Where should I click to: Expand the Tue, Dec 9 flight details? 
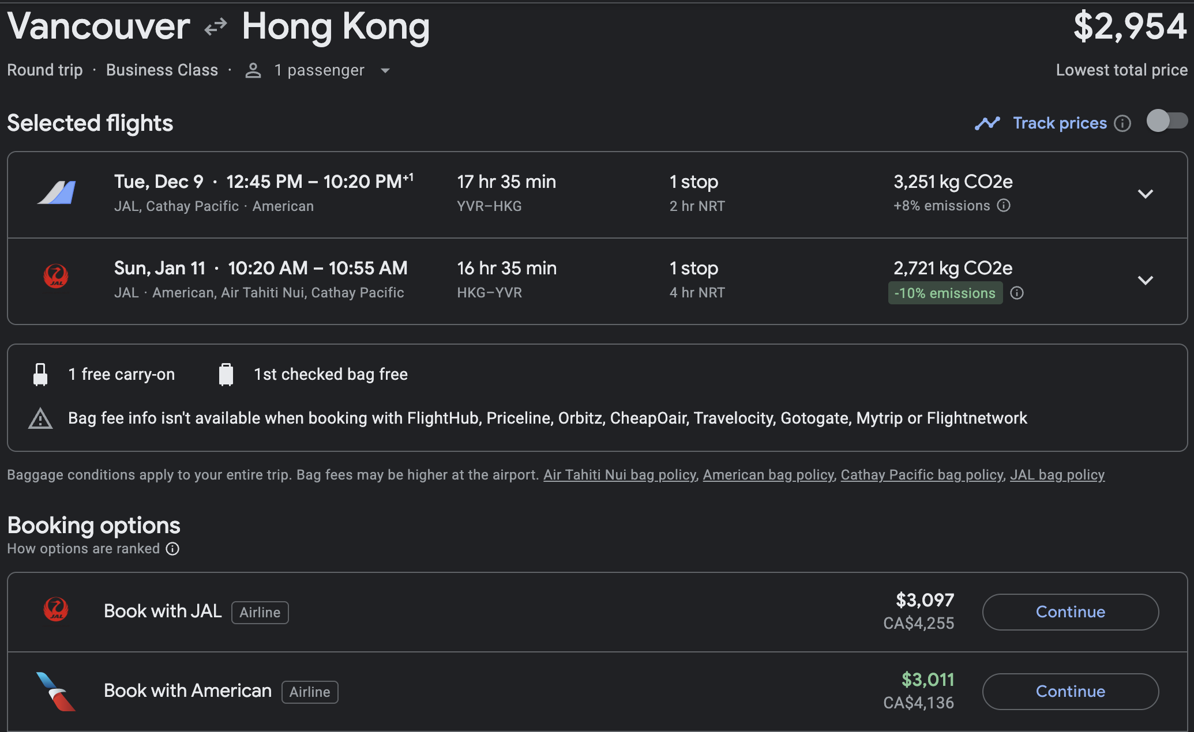[x=1145, y=194]
